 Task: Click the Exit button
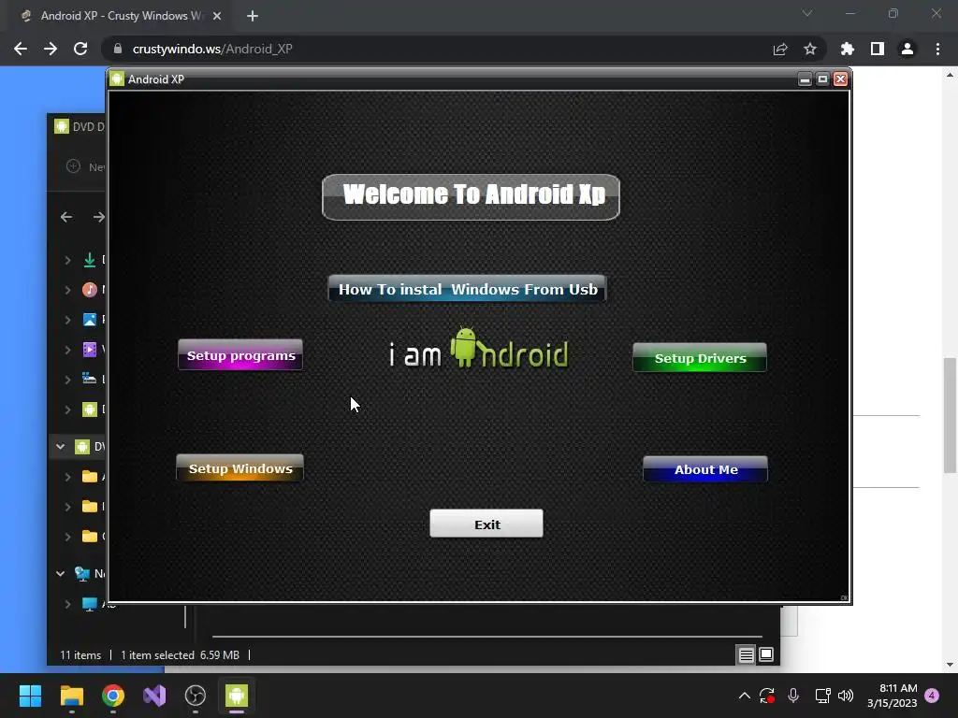(486, 524)
